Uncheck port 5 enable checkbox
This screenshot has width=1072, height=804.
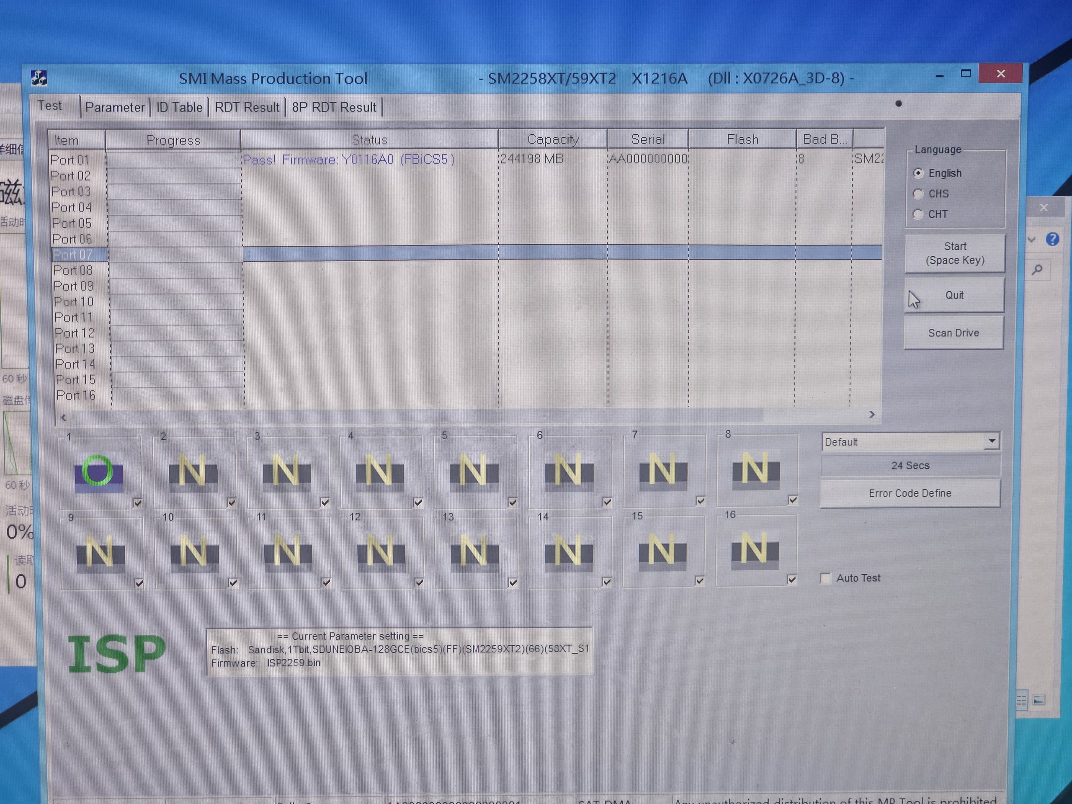click(513, 502)
